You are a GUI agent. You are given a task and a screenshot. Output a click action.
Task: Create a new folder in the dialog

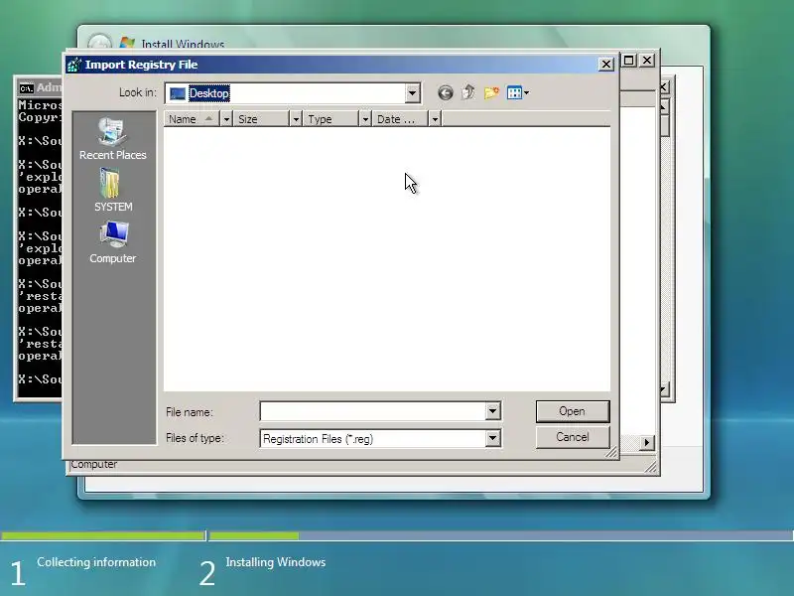(491, 92)
